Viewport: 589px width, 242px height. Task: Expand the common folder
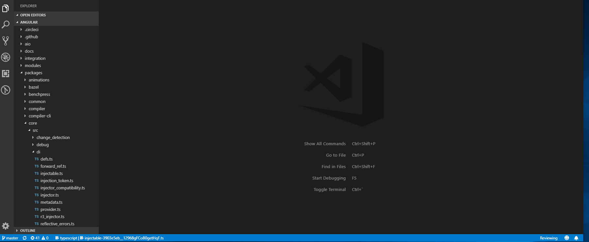point(56,101)
